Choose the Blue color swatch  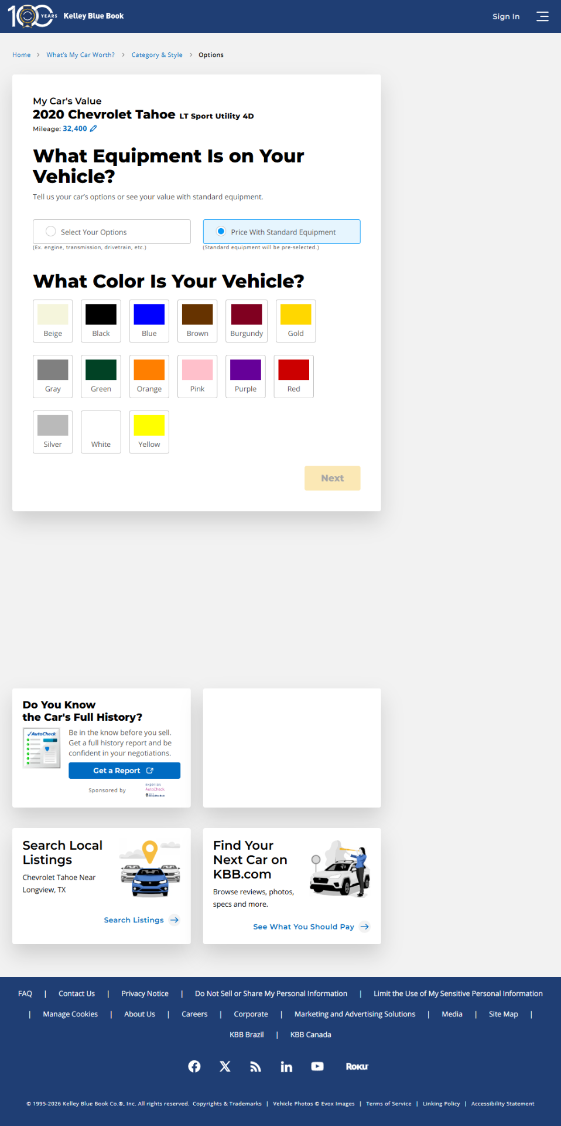[149, 321]
